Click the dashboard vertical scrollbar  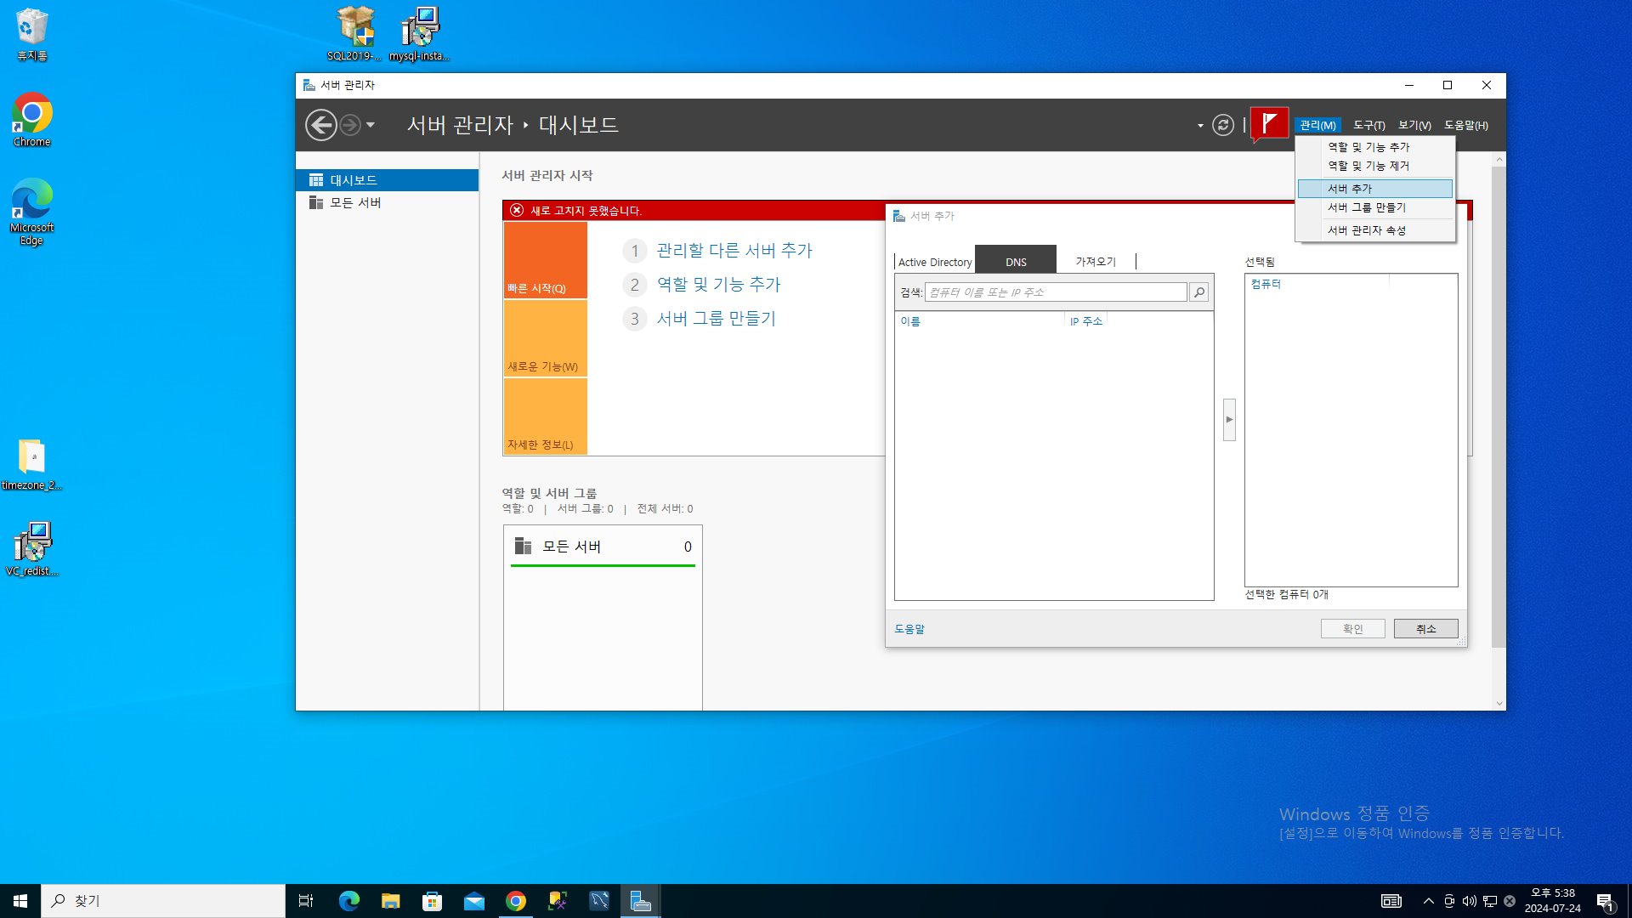coord(1499,408)
